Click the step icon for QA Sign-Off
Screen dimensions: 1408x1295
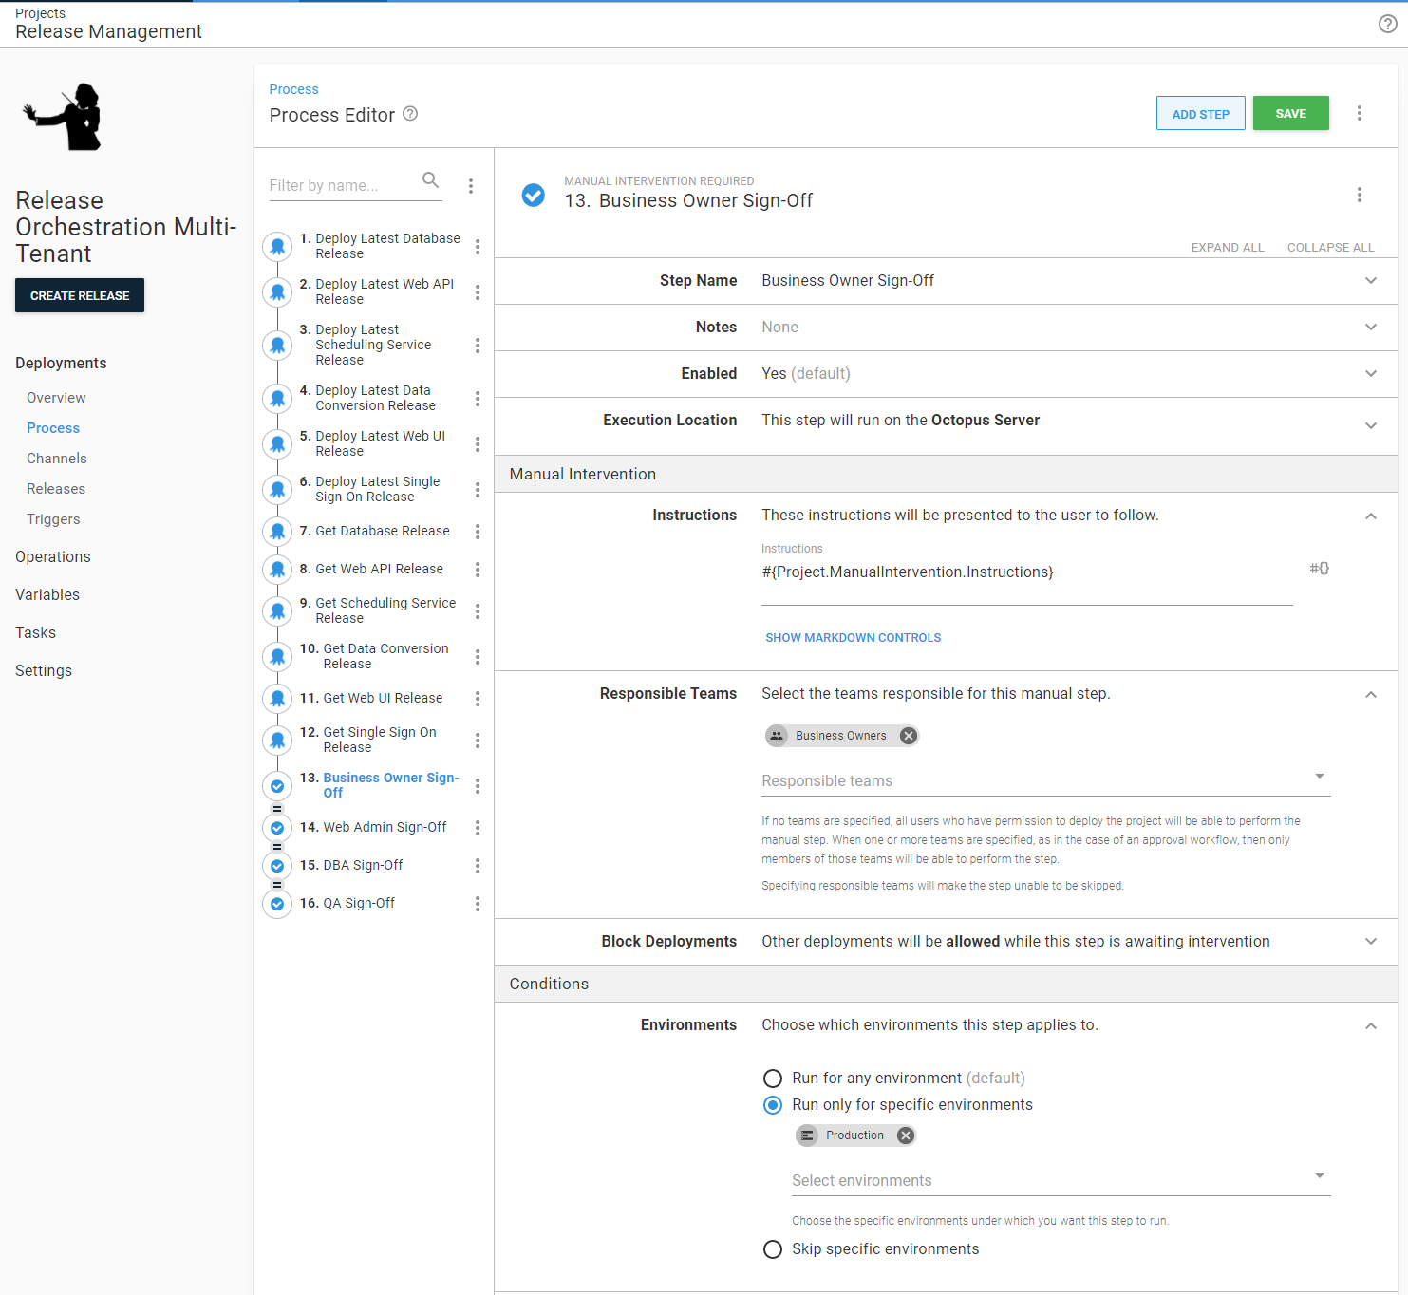[276, 904]
